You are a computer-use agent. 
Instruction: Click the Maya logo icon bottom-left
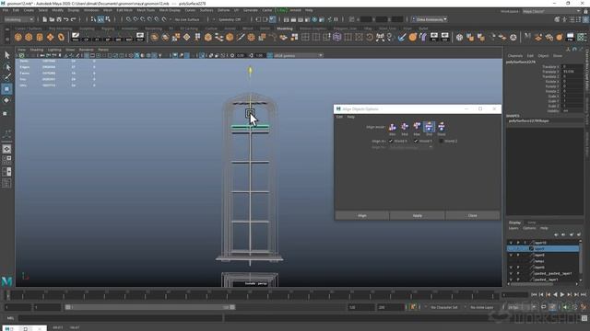(6, 281)
